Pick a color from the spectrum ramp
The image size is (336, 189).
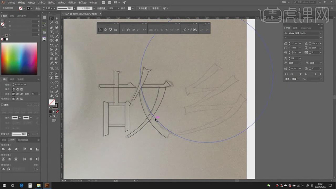tap(19, 58)
